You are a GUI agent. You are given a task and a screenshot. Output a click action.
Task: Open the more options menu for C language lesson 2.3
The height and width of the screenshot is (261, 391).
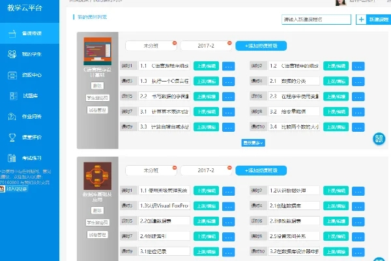tap(358, 97)
